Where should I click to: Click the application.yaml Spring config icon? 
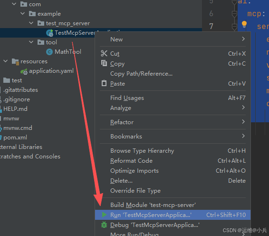click(24, 71)
